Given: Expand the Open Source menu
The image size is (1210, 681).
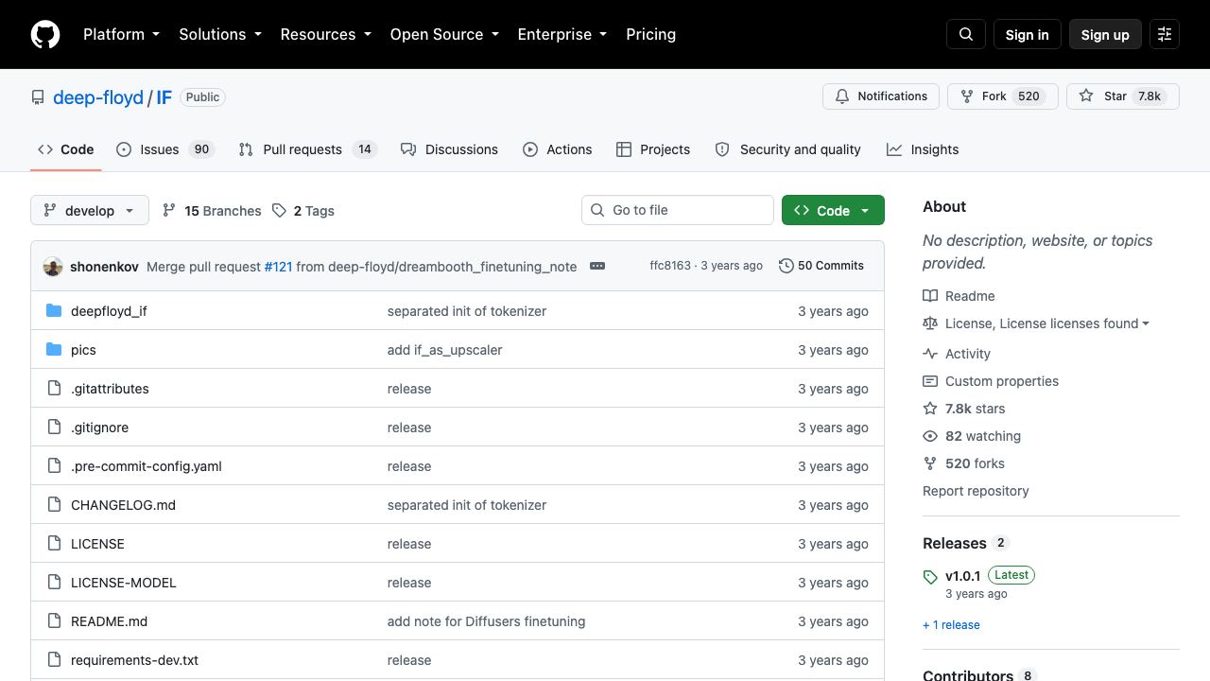Looking at the screenshot, I should tap(444, 34).
